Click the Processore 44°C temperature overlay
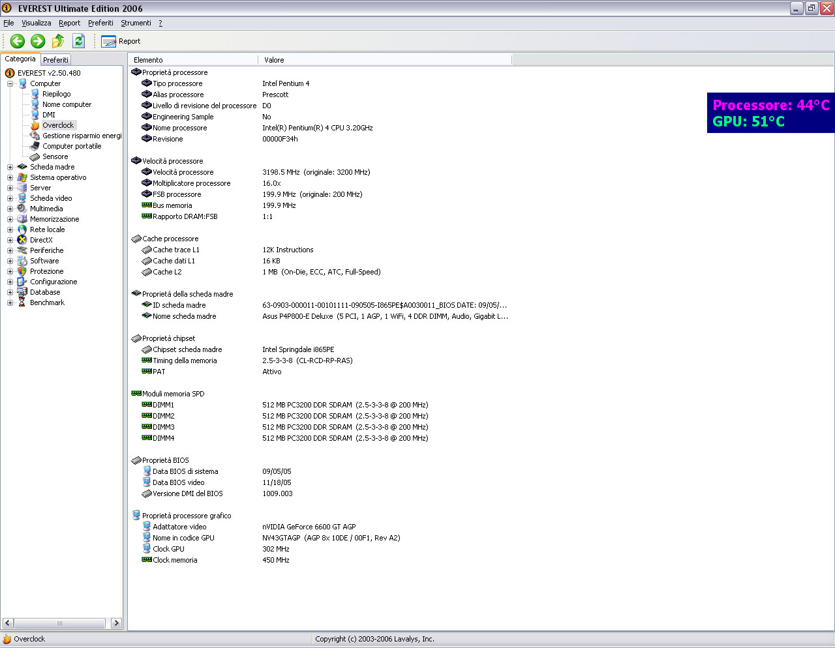 pyautogui.click(x=771, y=105)
